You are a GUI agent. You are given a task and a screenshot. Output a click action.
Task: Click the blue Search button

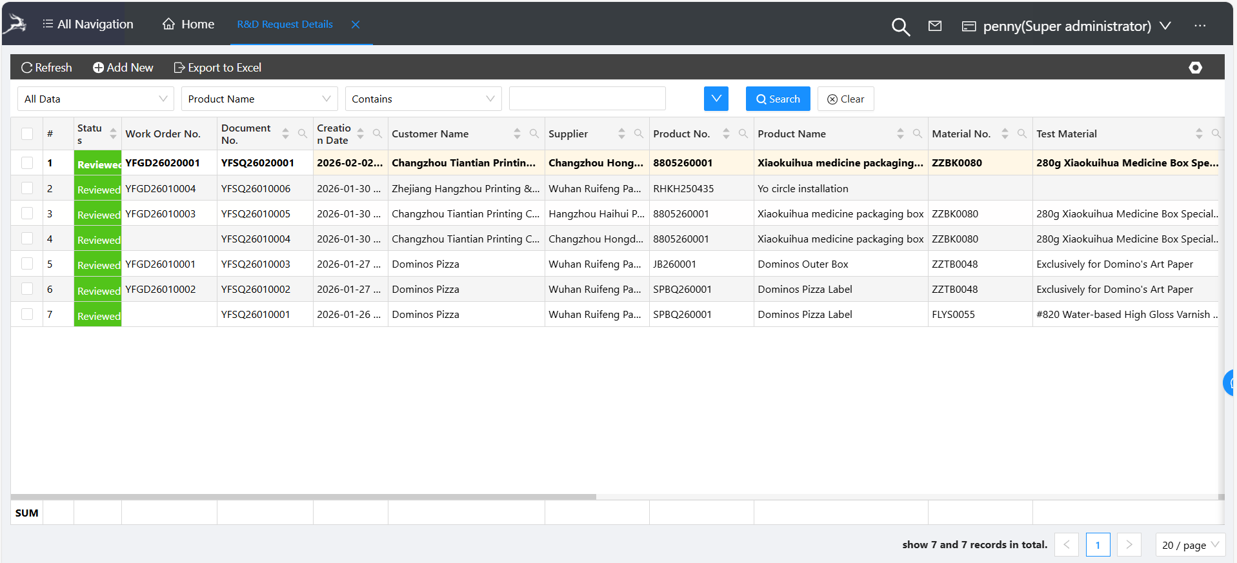[x=778, y=99]
